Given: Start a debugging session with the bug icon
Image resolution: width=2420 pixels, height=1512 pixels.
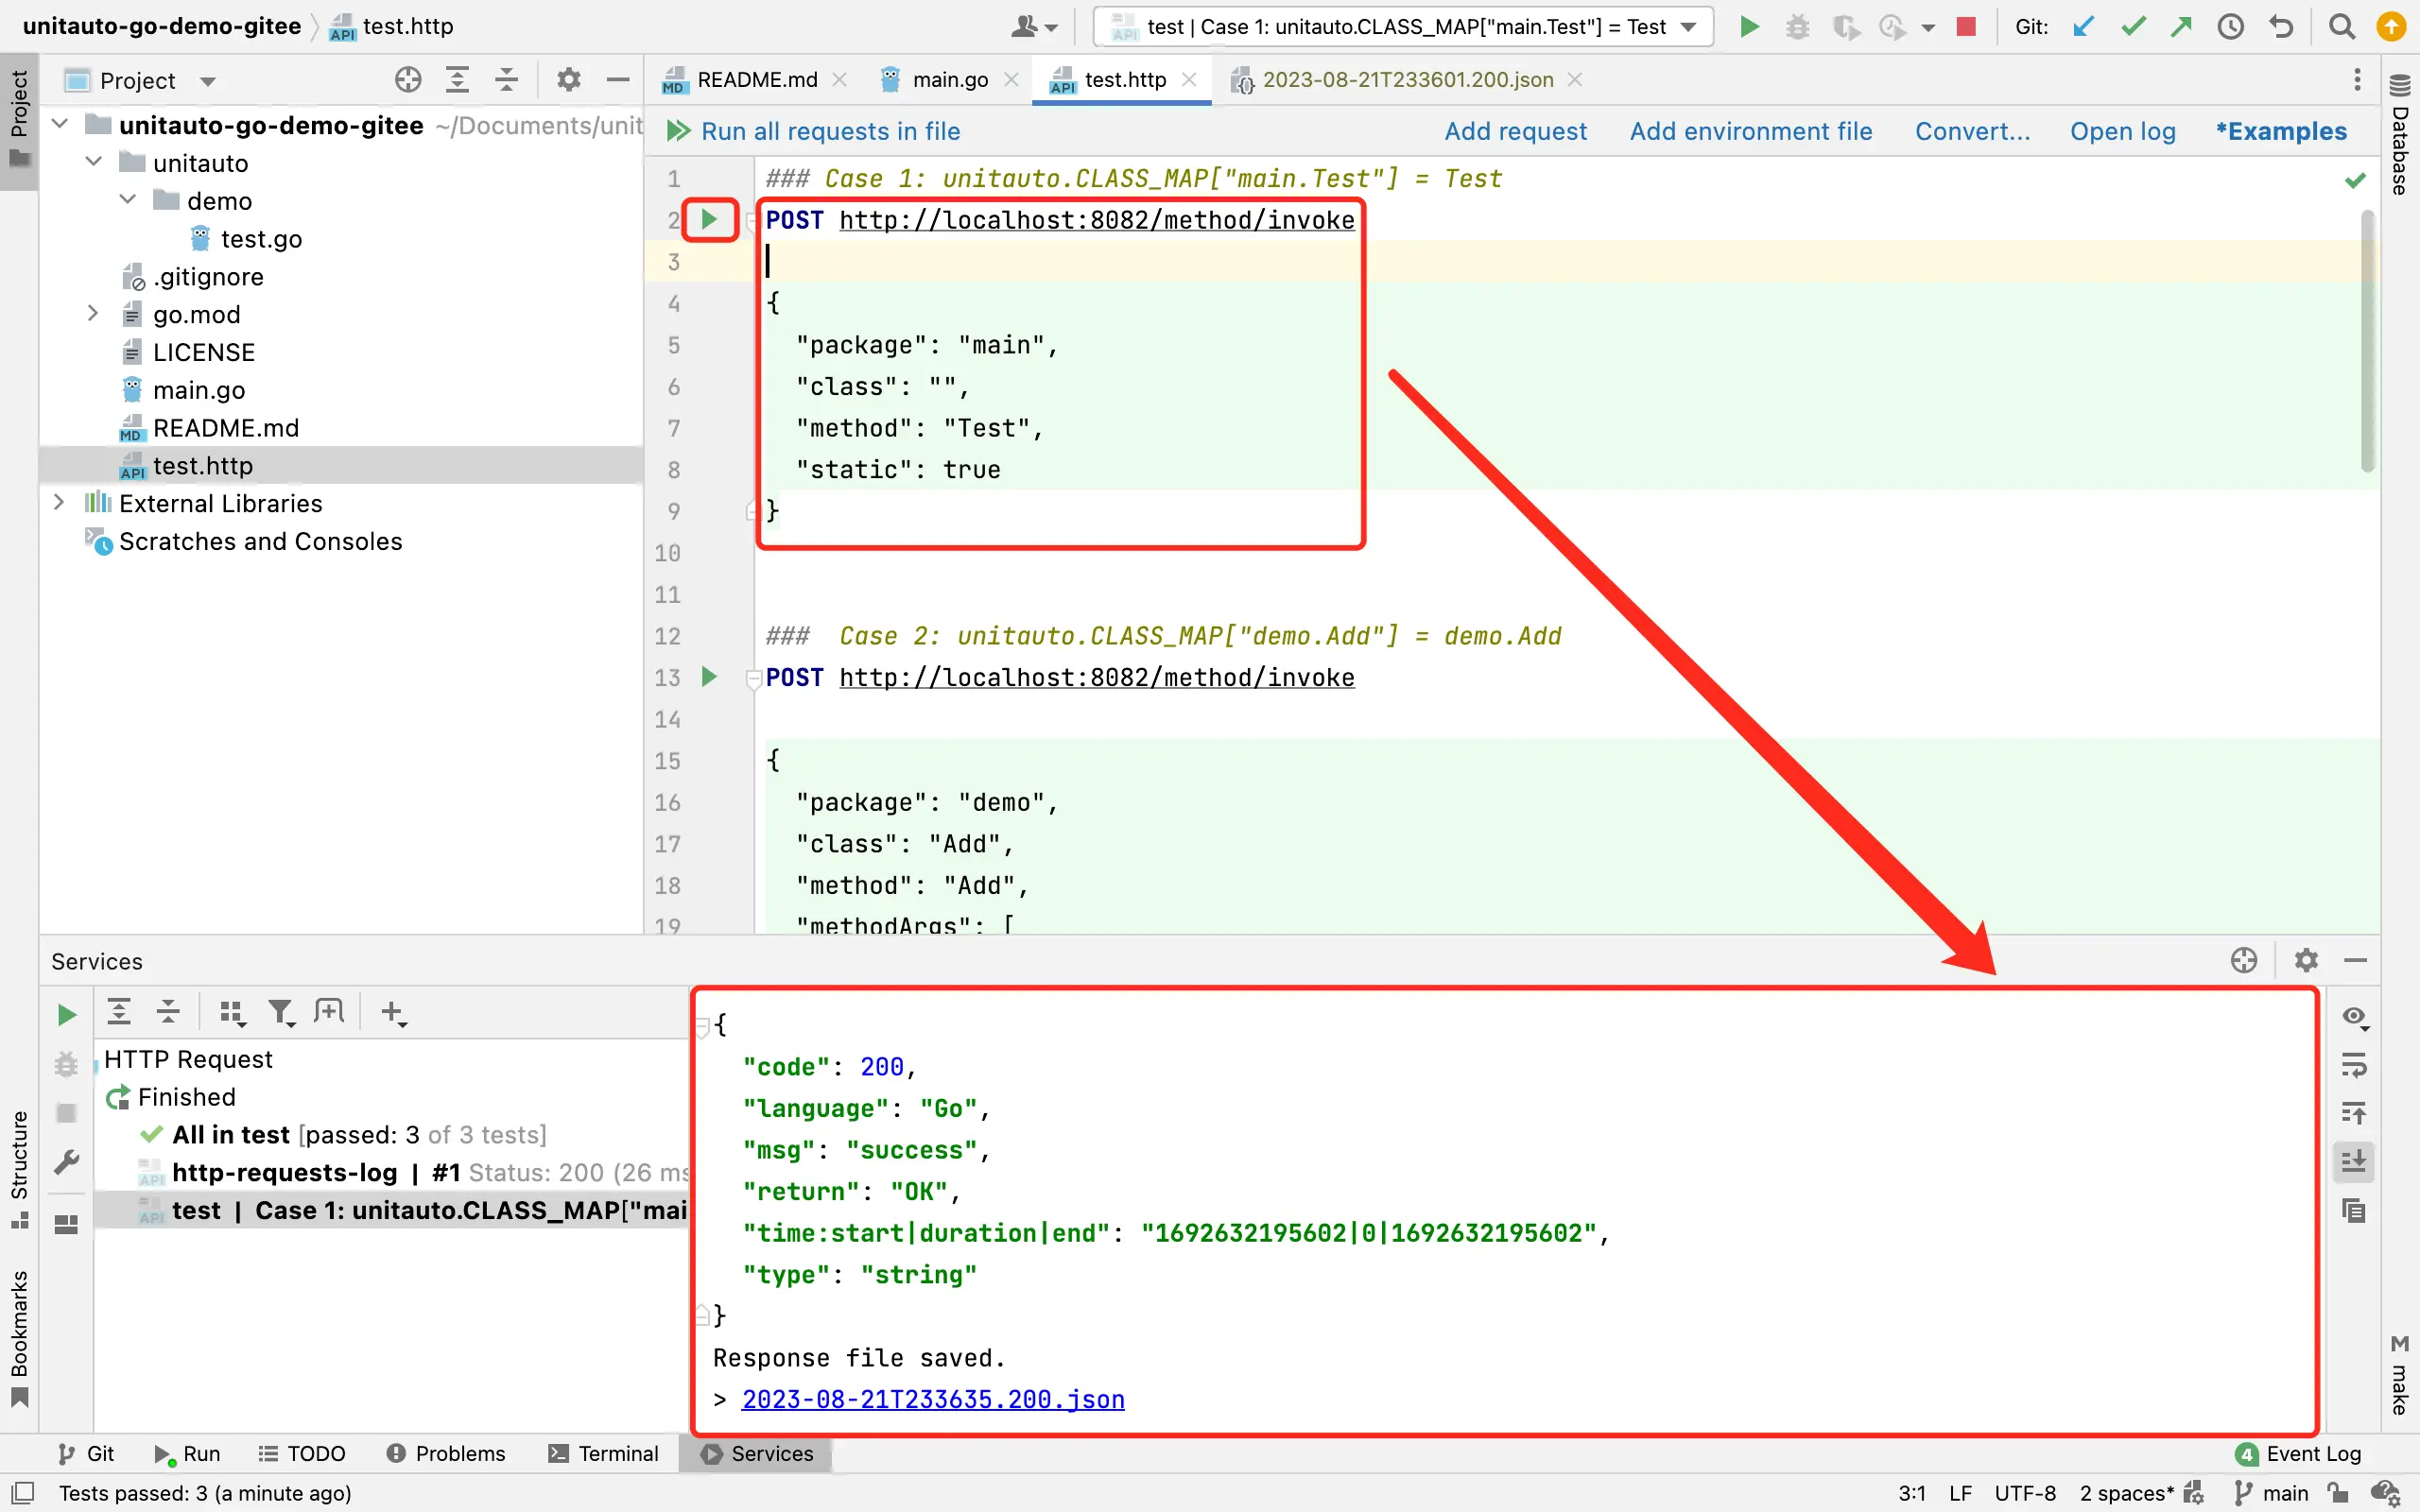Looking at the screenshot, I should 1797,26.
